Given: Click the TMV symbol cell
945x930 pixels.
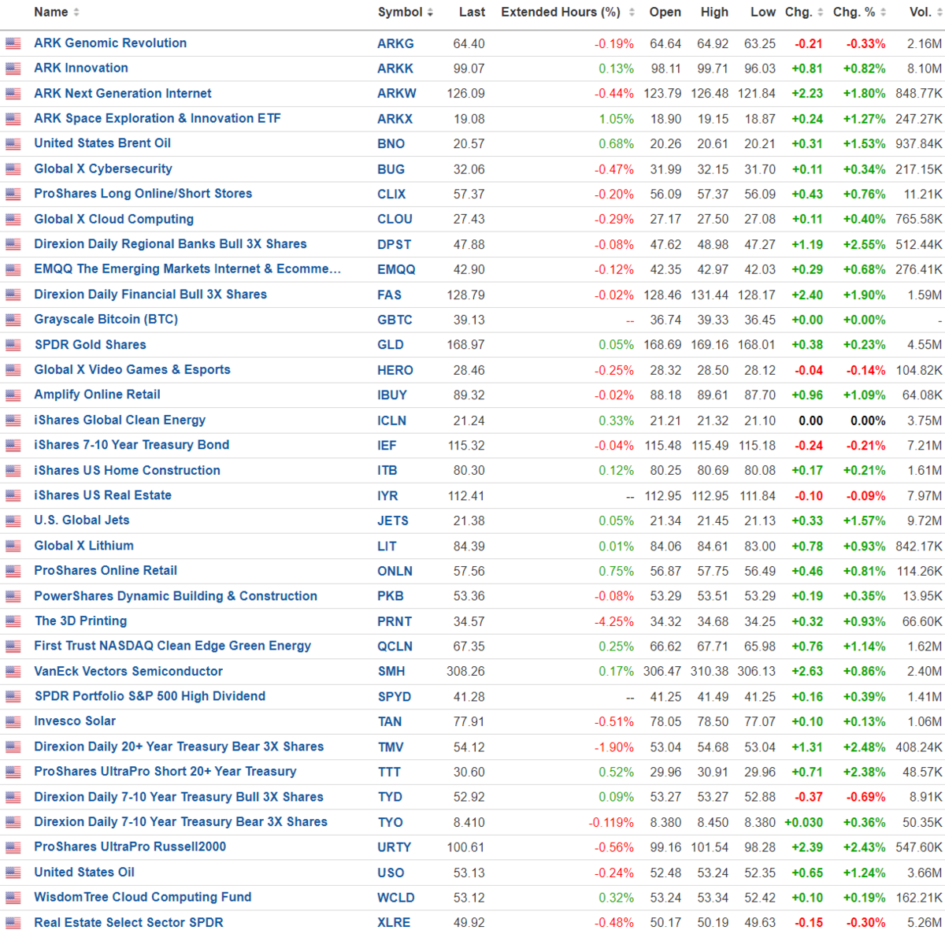Looking at the screenshot, I should [391, 747].
